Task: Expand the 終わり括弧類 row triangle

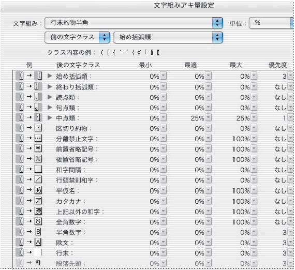Action: click(50, 86)
